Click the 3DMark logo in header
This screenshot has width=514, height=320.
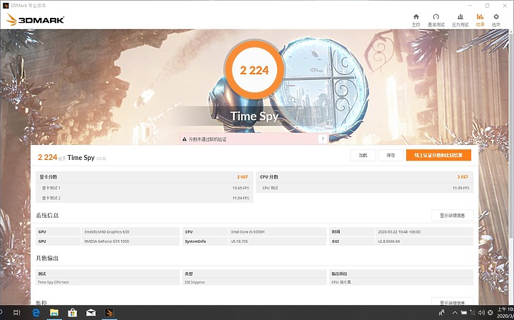tap(35, 20)
